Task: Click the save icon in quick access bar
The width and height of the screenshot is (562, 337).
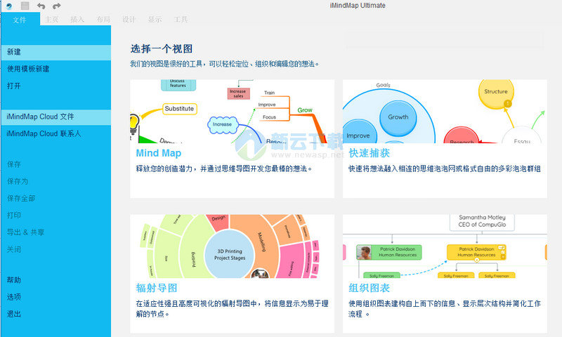Action: click(25, 6)
